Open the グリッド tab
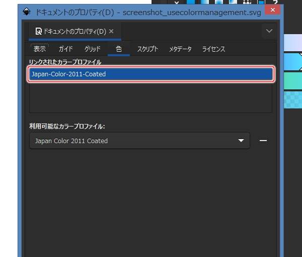The width and height of the screenshot is (302, 257). pyautogui.click(x=93, y=49)
